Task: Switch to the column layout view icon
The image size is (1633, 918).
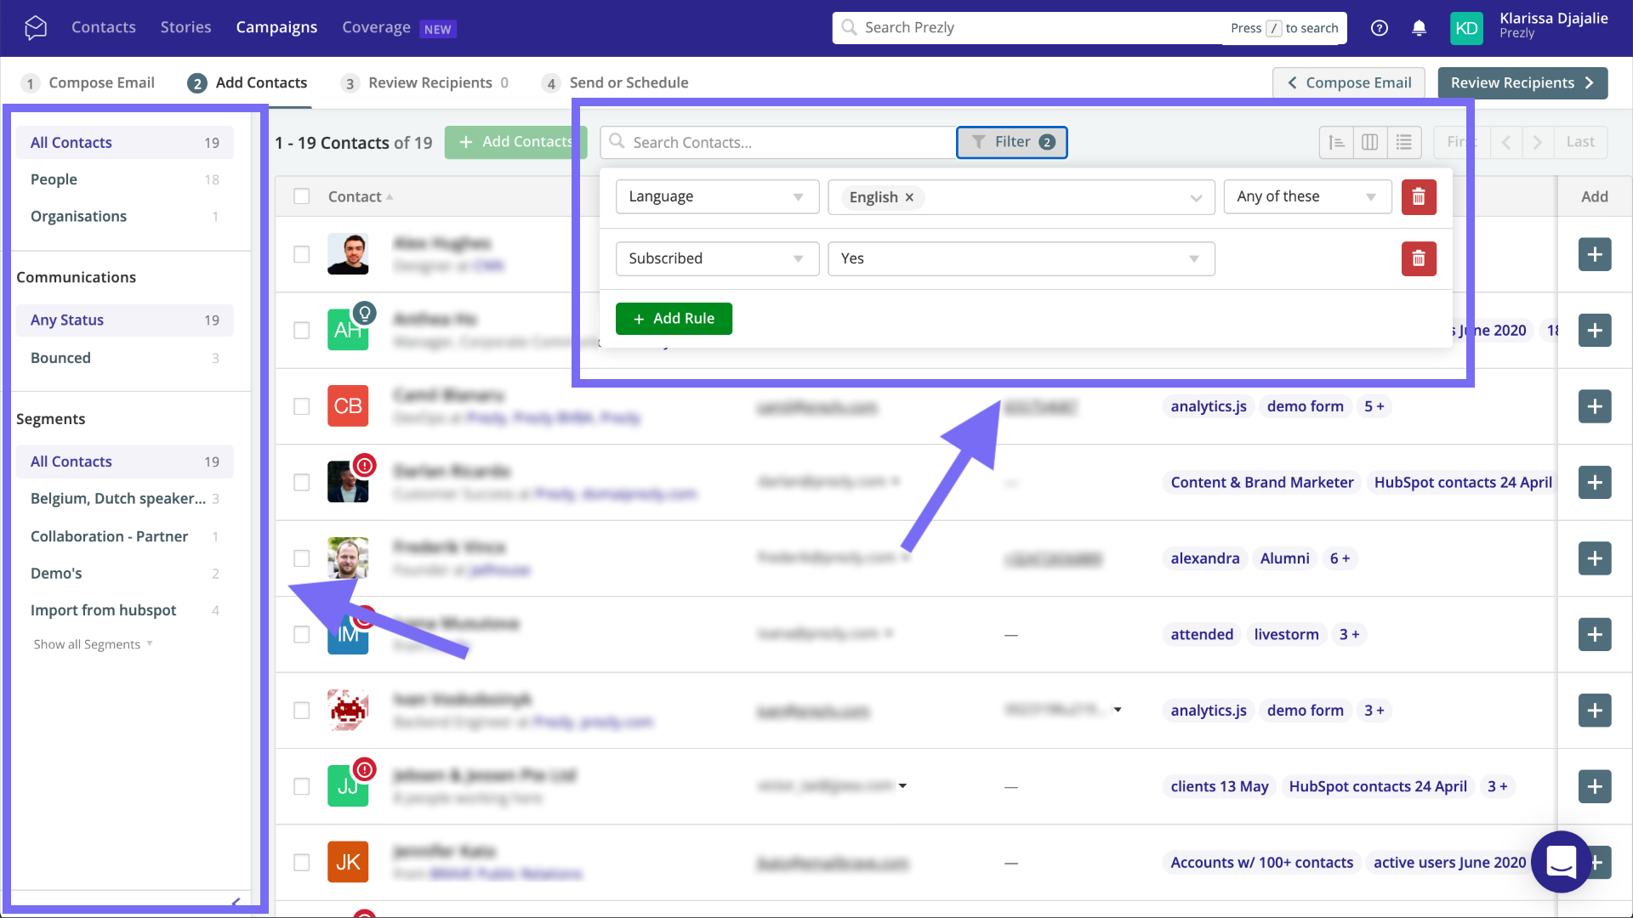Action: click(x=1370, y=142)
